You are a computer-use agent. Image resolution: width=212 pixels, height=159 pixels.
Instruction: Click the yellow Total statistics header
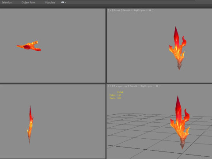pyautogui.click(x=120, y=92)
